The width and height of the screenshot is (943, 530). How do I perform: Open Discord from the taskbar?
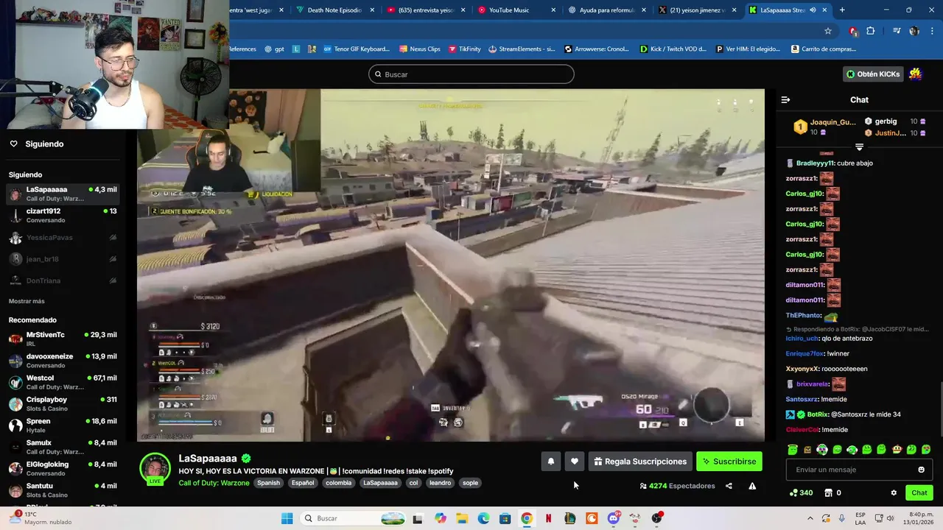[x=614, y=518]
